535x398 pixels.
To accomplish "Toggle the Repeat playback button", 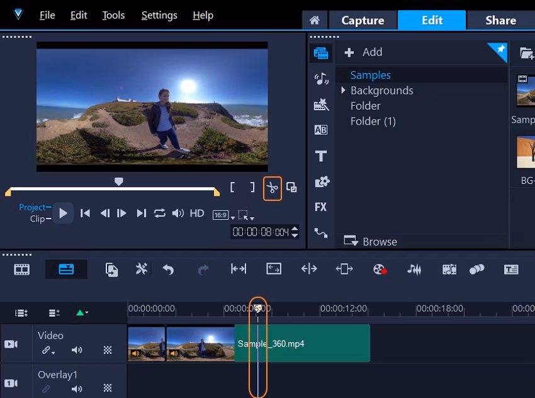I will (x=160, y=213).
